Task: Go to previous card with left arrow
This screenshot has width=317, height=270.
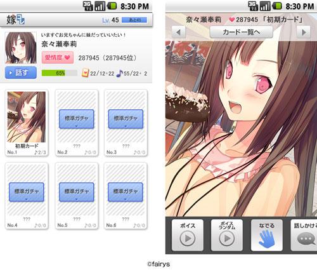Action: [179, 32]
